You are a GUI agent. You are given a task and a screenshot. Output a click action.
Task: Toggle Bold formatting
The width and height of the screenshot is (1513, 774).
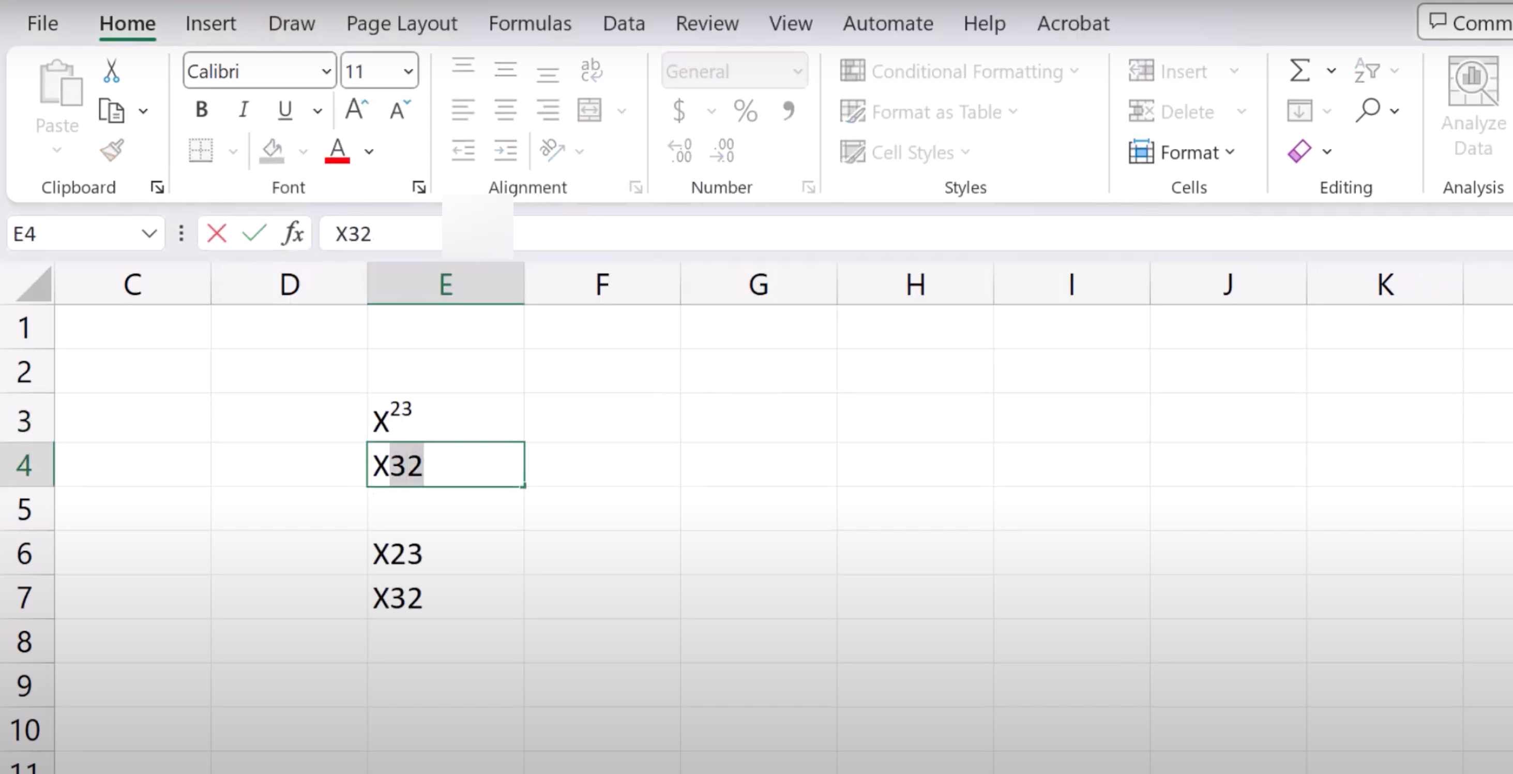tap(202, 109)
